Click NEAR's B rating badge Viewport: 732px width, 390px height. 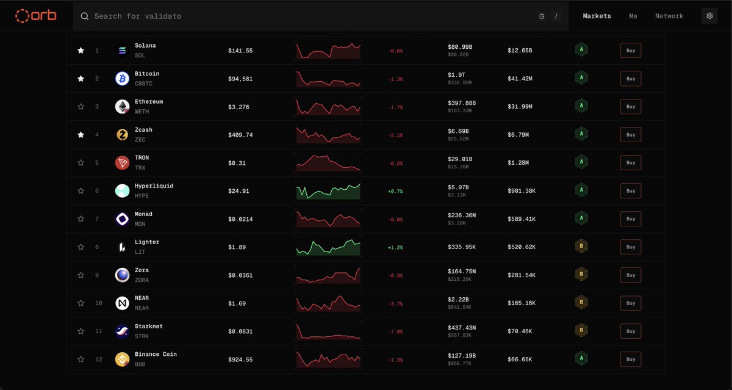click(x=581, y=303)
